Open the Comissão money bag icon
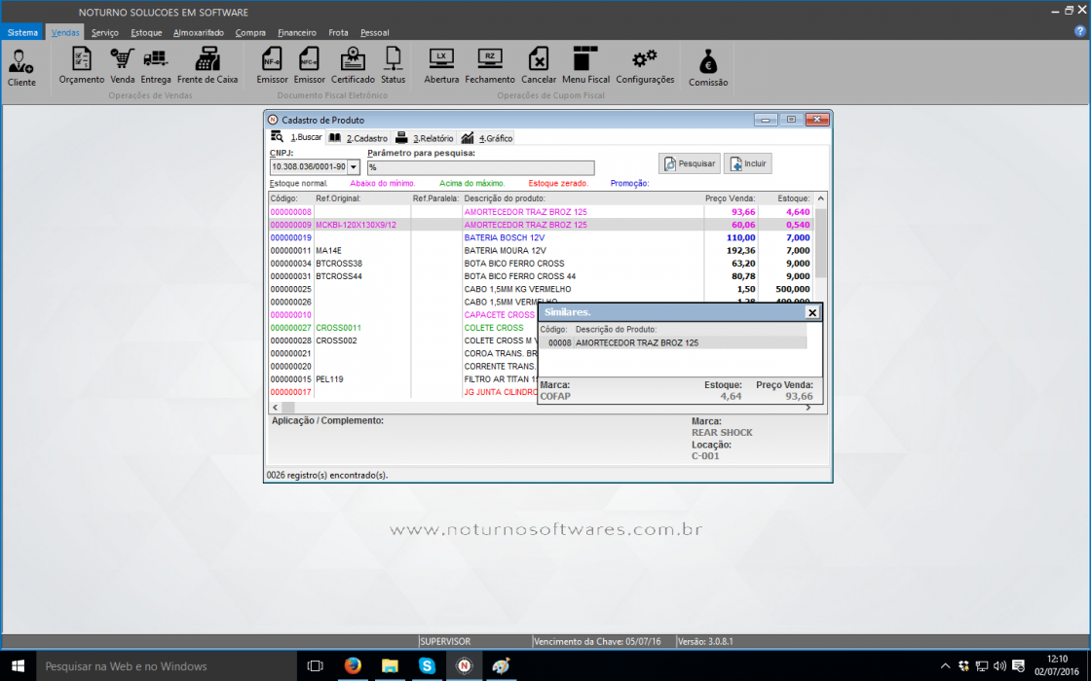Viewport: 1091px width, 681px height. pos(708,67)
